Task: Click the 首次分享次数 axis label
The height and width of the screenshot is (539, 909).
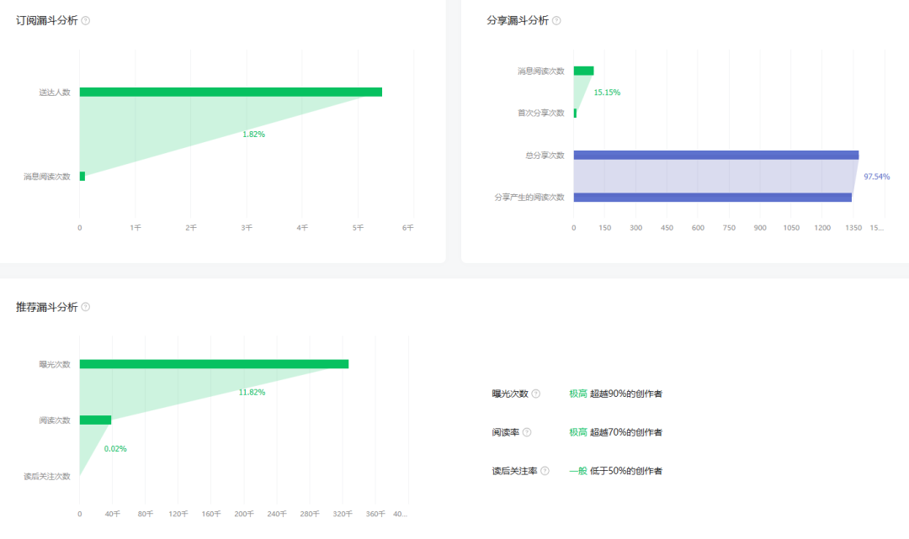Action: [x=541, y=113]
